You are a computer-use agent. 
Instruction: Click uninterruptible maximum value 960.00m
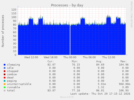125,84
